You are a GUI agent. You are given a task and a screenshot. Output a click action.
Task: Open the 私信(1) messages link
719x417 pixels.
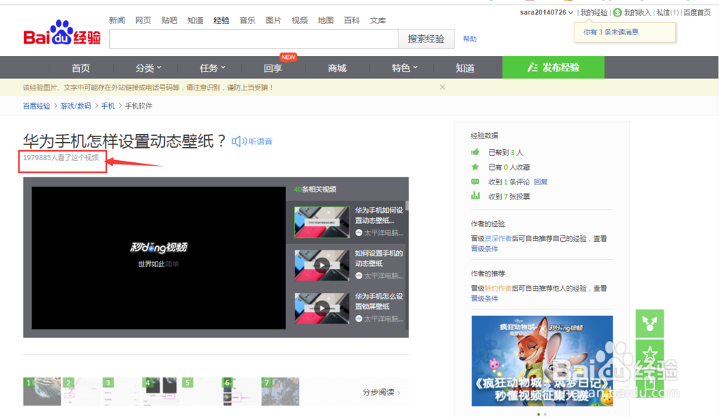click(667, 12)
